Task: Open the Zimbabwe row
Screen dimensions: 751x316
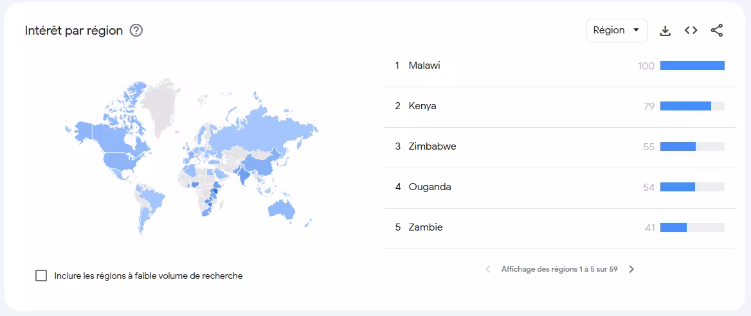Action: (x=559, y=146)
